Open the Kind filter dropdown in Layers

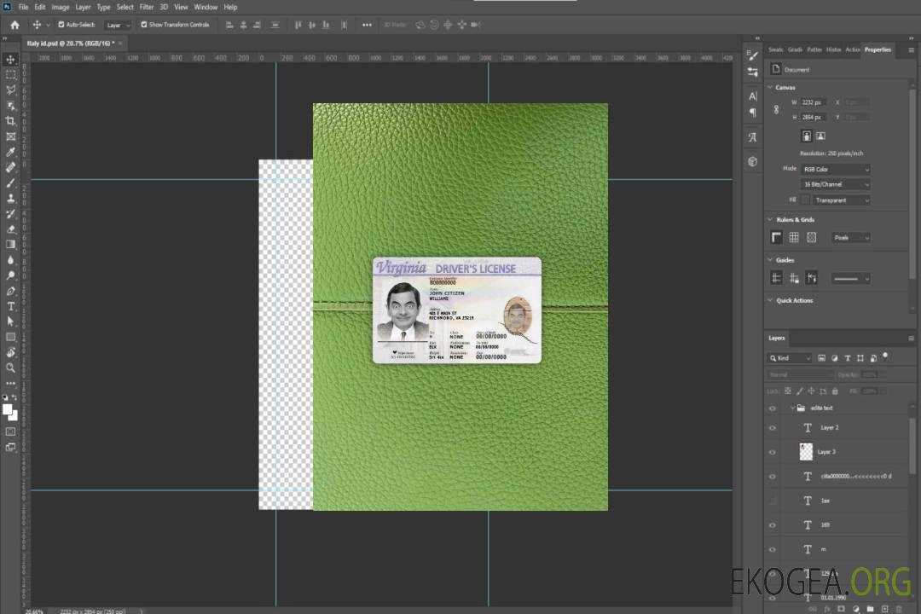pos(791,358)
